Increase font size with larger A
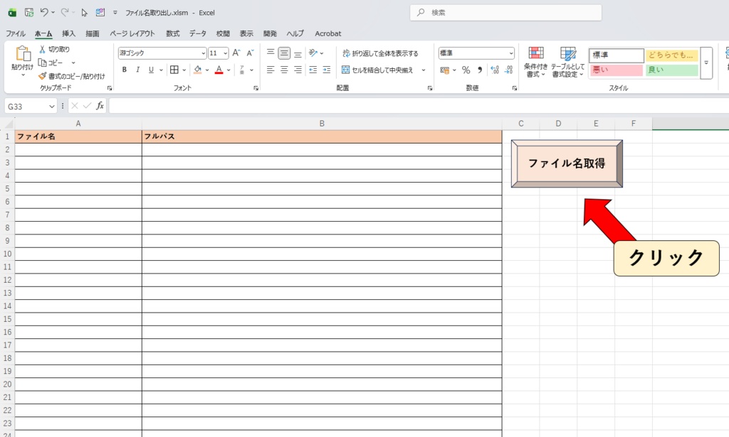 236,53
